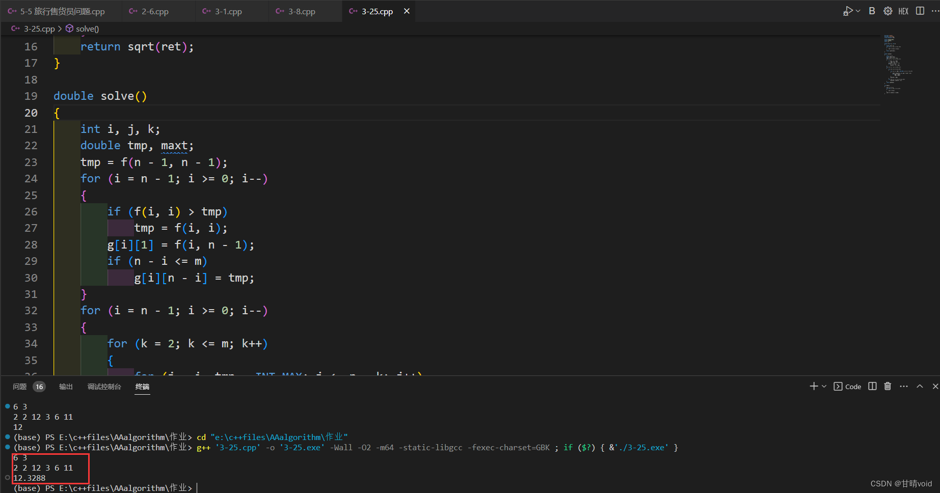Run or debug the current C++ file
Image resolution: width=940 pixels, height=493 pixels.
[x=847, y=11]
